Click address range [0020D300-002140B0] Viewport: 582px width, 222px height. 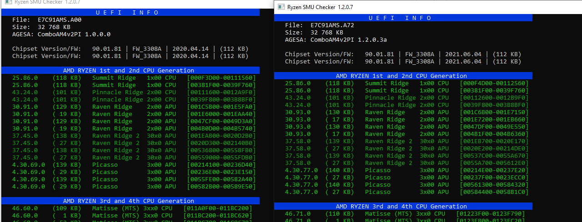[x=221, y=143]
